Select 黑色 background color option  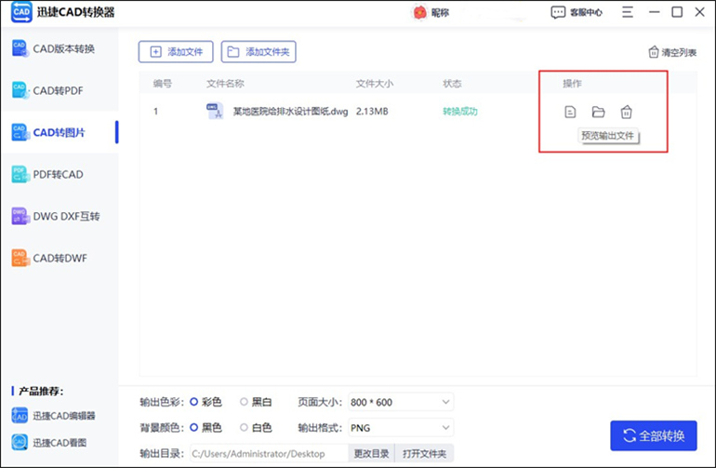[x=206, y=427]
